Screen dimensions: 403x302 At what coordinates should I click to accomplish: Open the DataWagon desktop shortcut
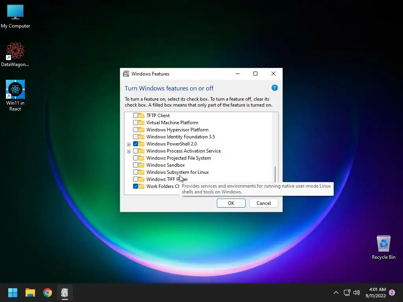[x=15, y=54]
